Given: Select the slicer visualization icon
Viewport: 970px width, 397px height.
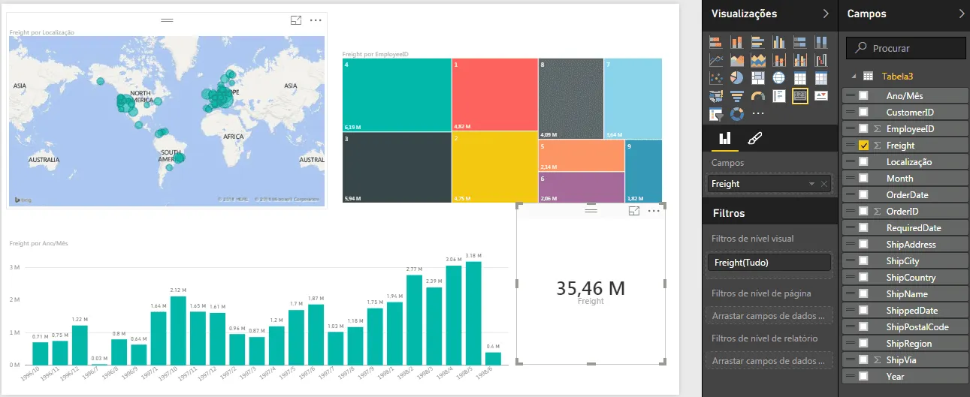Looking at the screenshot, I should [716, 114].
